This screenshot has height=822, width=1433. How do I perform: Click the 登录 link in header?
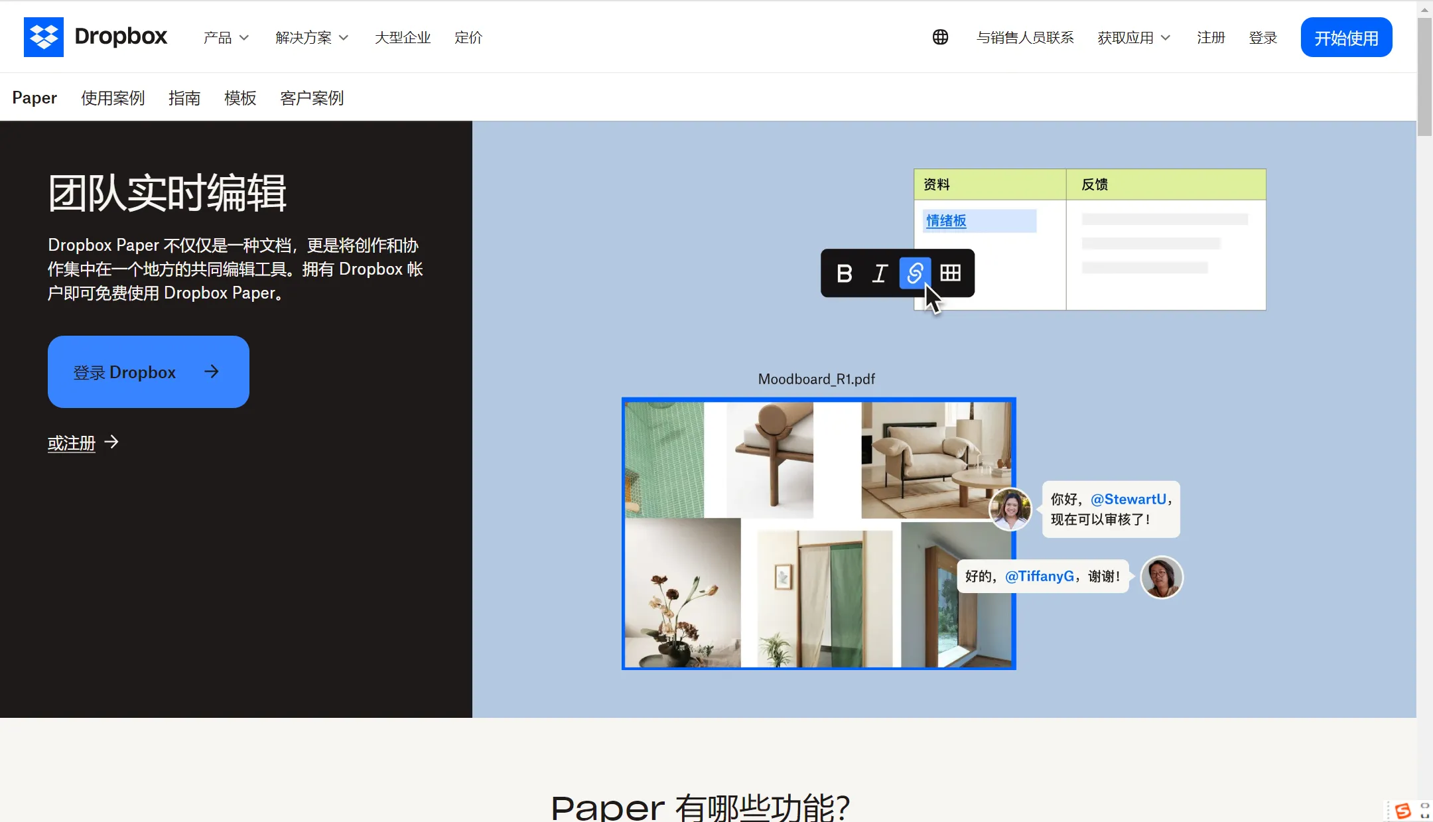tap(1263, 38)
